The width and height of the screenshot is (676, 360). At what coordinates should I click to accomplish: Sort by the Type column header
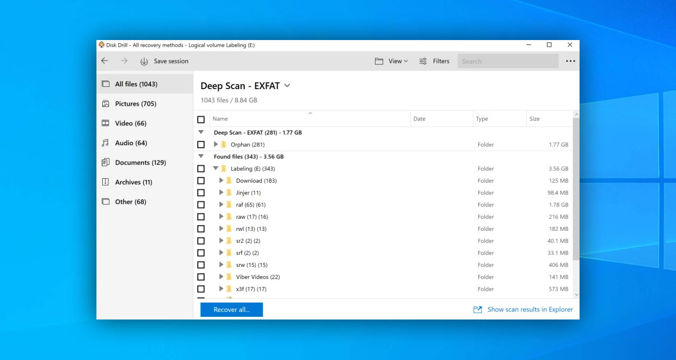pyautogui.click(x=500, y=119)
